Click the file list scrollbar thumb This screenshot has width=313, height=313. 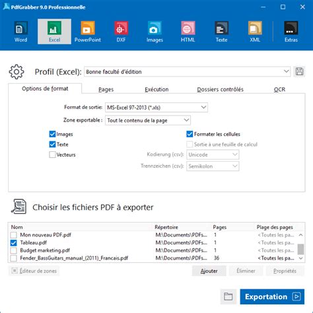pyautogui.click(x=300, y=249)
